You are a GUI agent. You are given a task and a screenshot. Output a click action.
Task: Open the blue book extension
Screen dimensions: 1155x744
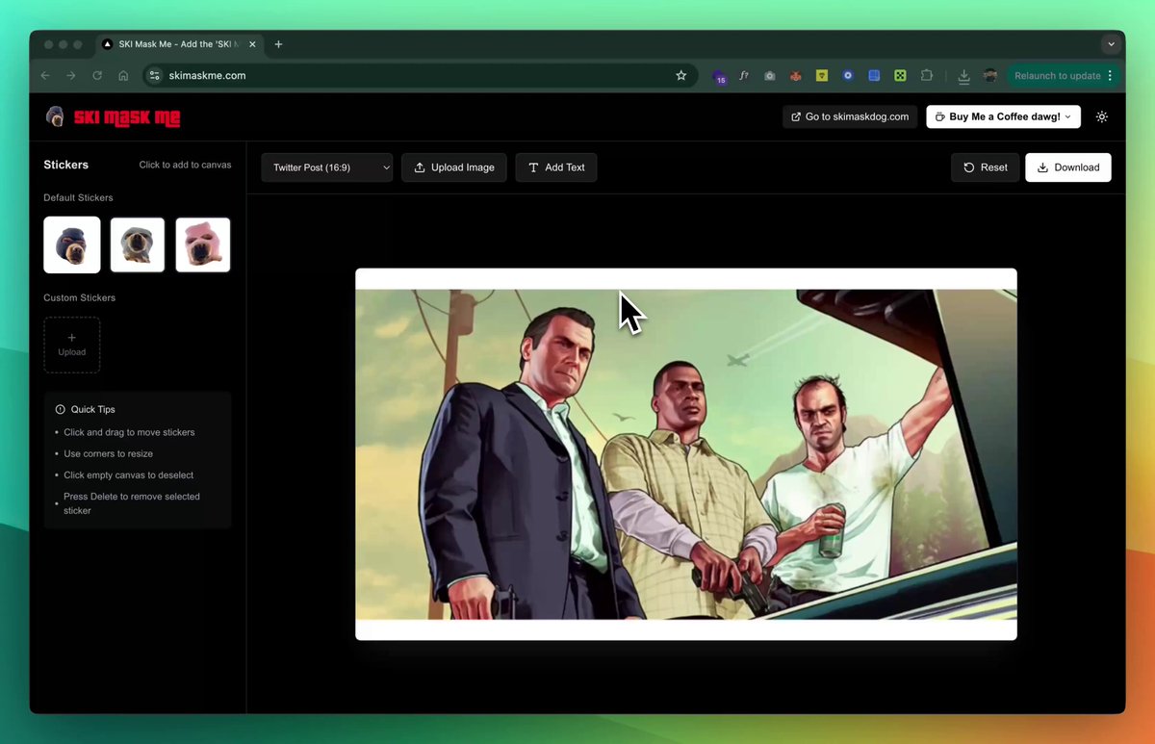(x=874, y=75)
